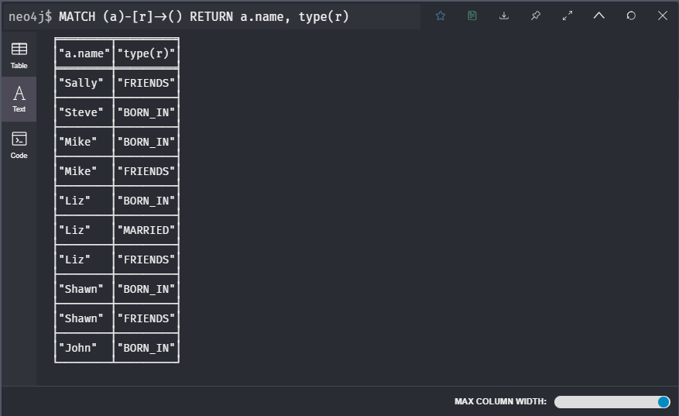Image resolution: width=679 pixels, height=416 pixels.
Task: Favorite this query with the star icon
Action: click(441, 15)
